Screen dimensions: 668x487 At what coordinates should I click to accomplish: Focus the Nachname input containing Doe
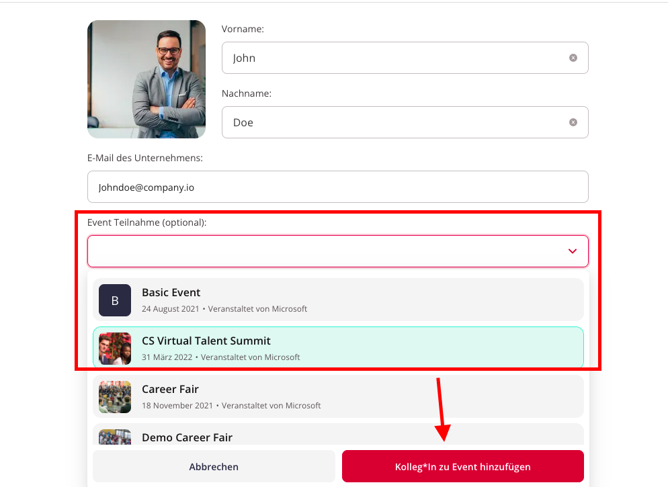click(405, 123)
